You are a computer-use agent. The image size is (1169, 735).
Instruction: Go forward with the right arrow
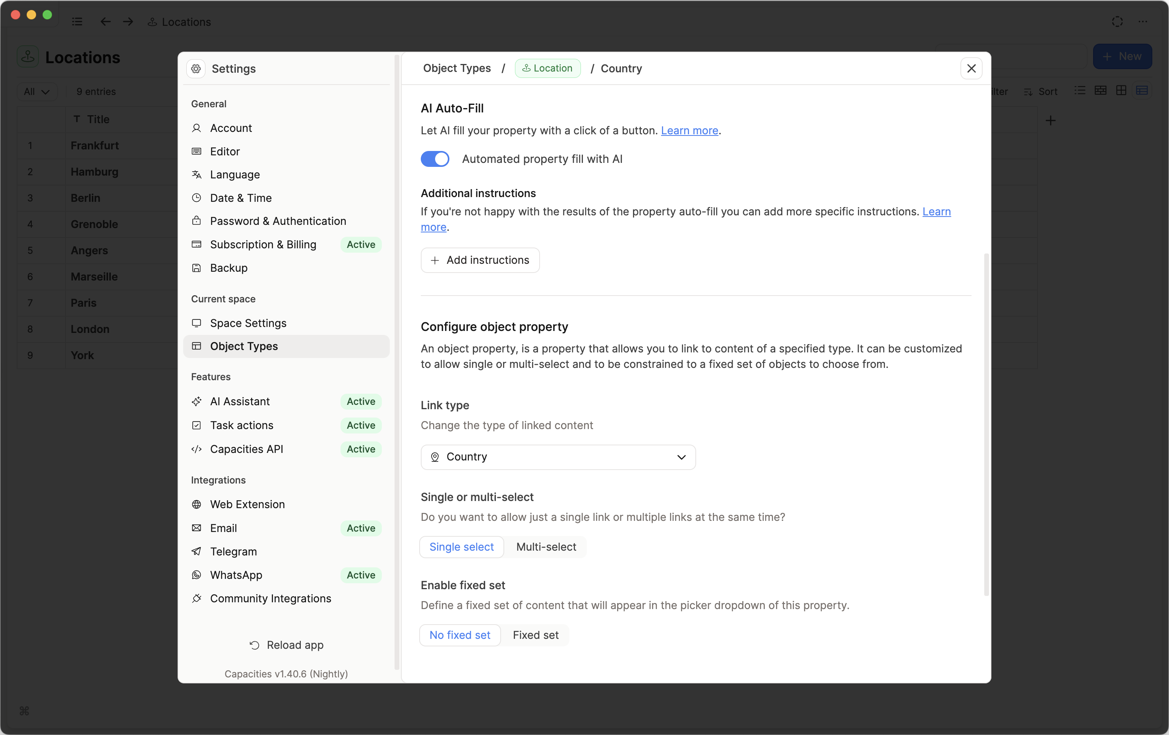pyautogui.click(x=128, y=21)
